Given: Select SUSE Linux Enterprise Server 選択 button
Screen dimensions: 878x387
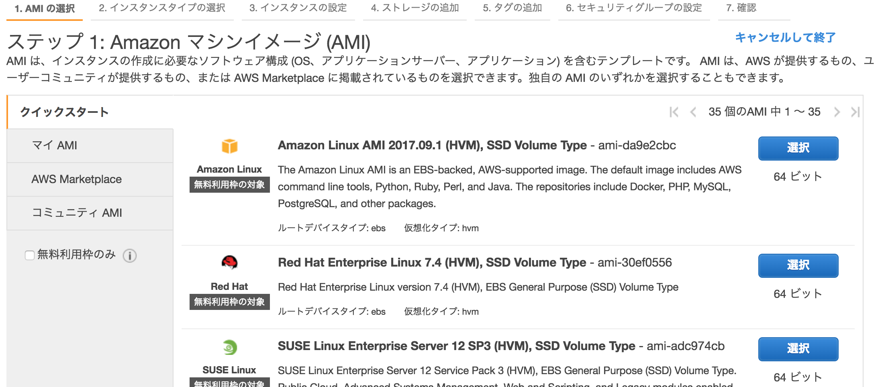Looking at the screenshot, I should [798, 349].
